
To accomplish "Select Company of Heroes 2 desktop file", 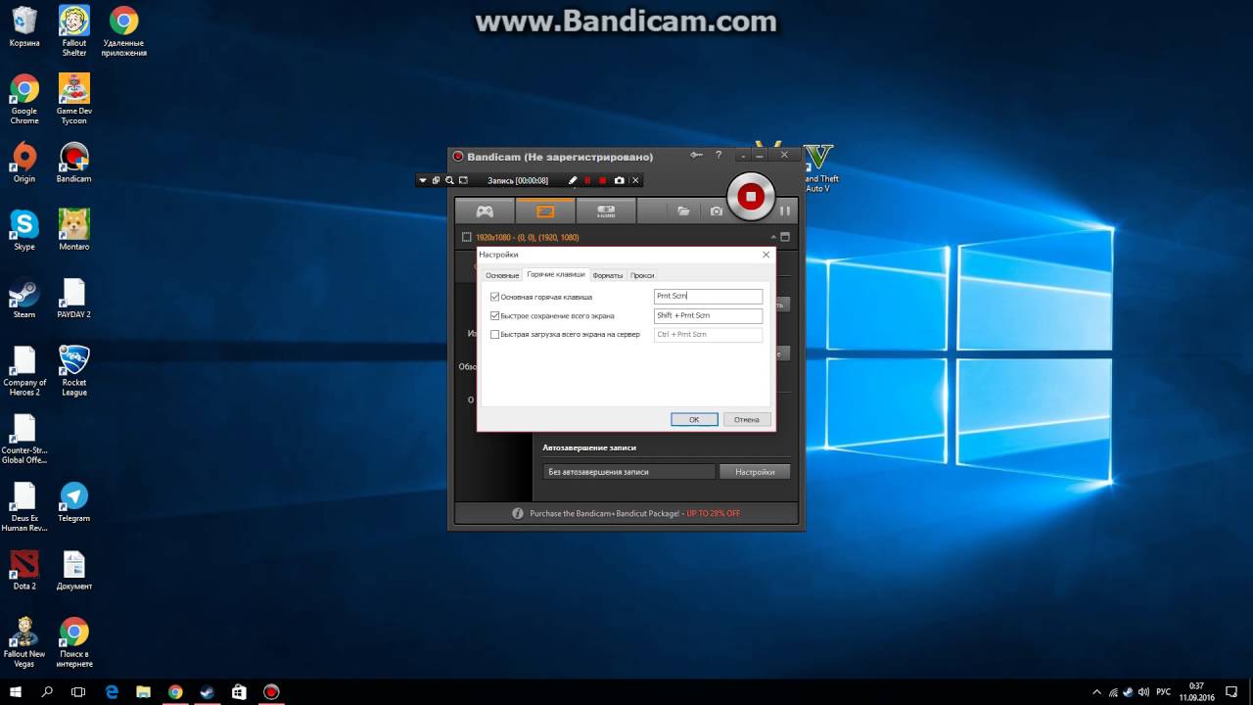I will click(x=24, y=370).
